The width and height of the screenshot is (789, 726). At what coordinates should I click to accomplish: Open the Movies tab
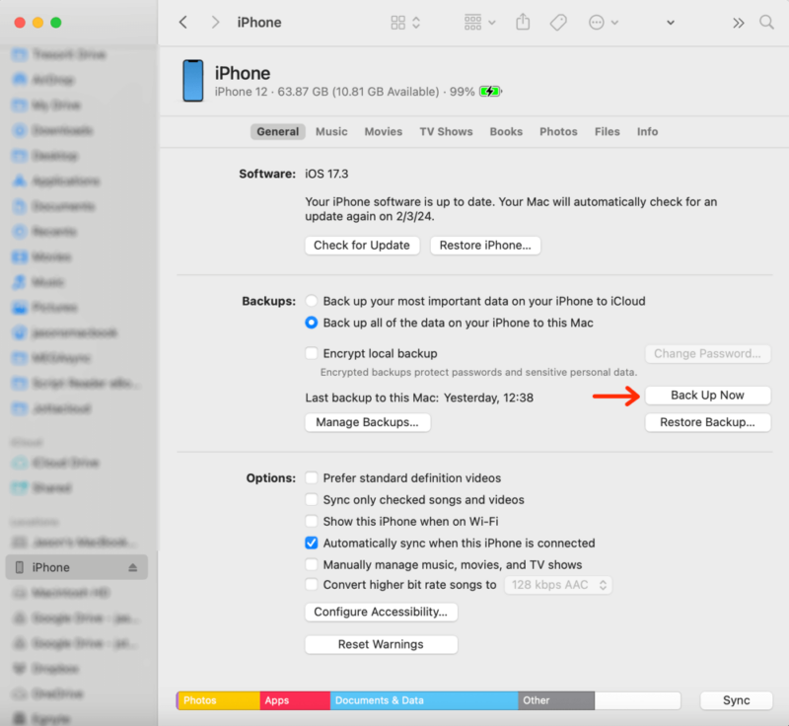coord(384,132)
